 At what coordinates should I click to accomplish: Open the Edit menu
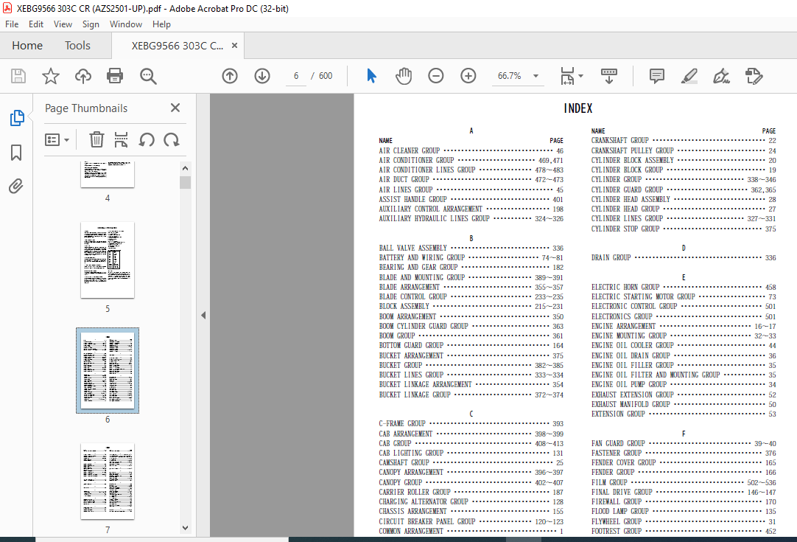35,24
